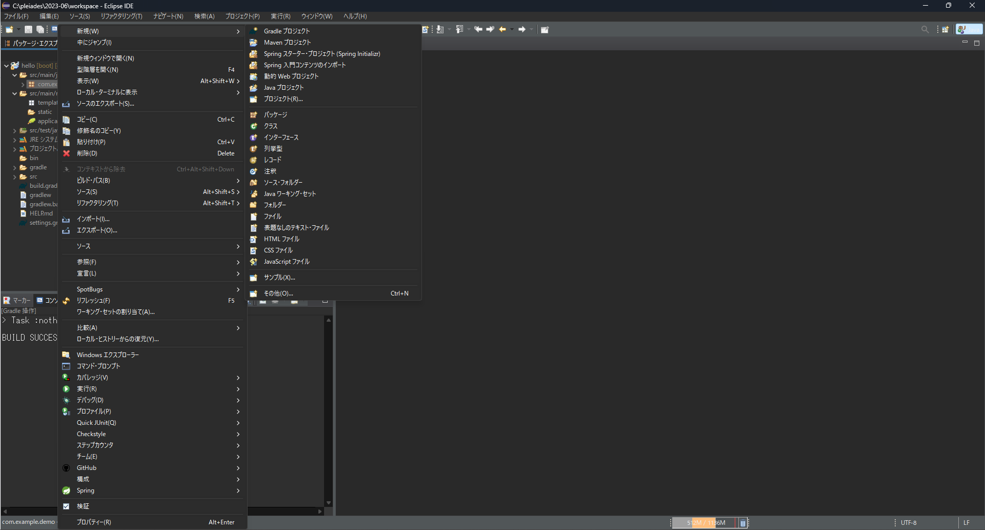The height and width of the screenshot is (530, 985).
Task: Click the interface (インターフェース) icon
Action: 253,138
